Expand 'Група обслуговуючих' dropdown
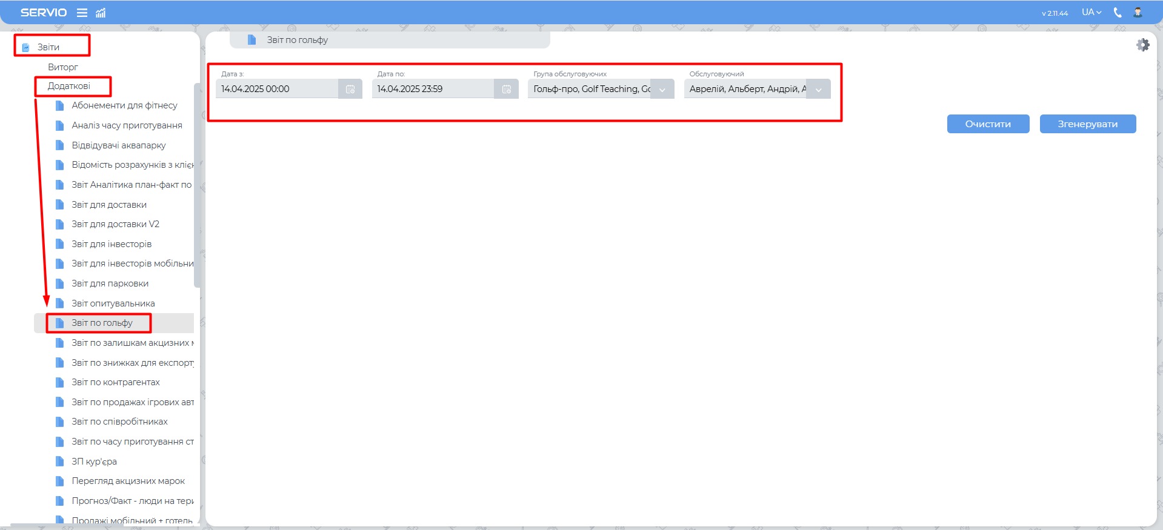This screenshot has height=530, width=1163. 662,90
